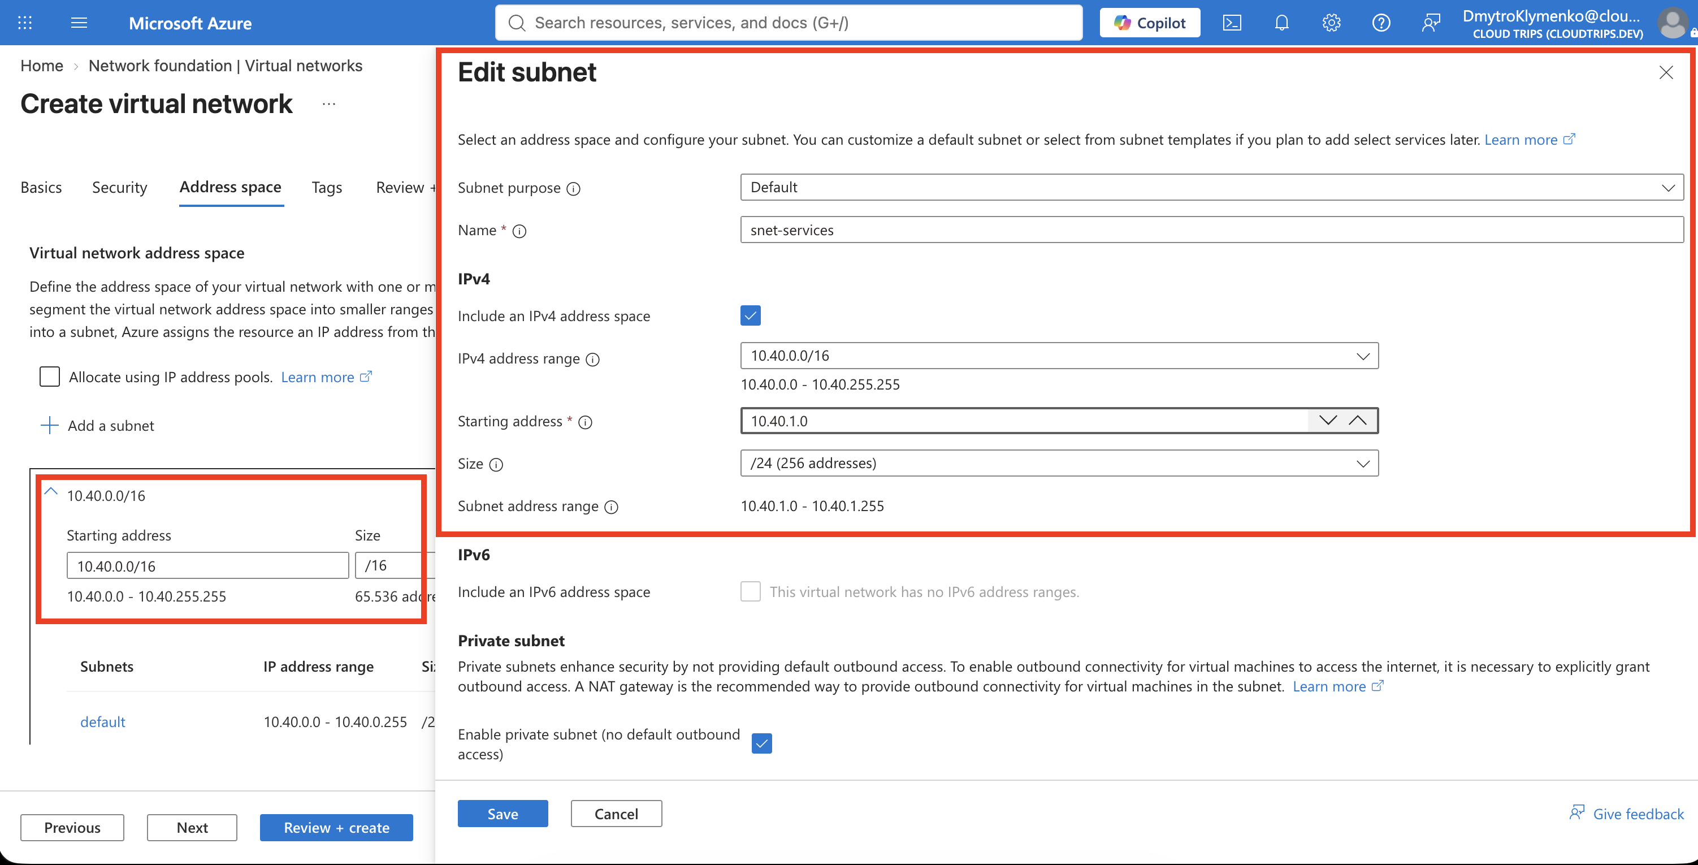Click external link icon beside address pools Learn more
The image size is (1698, 865).
tap(366, 377)
